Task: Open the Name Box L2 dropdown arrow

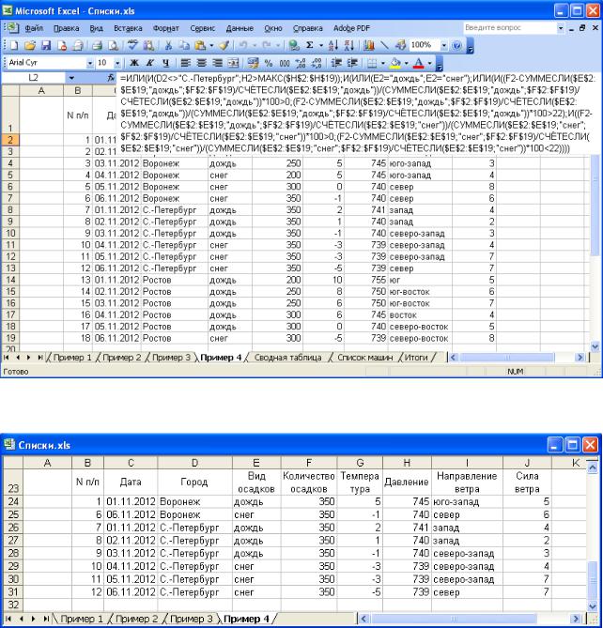Action: (71, 78)
